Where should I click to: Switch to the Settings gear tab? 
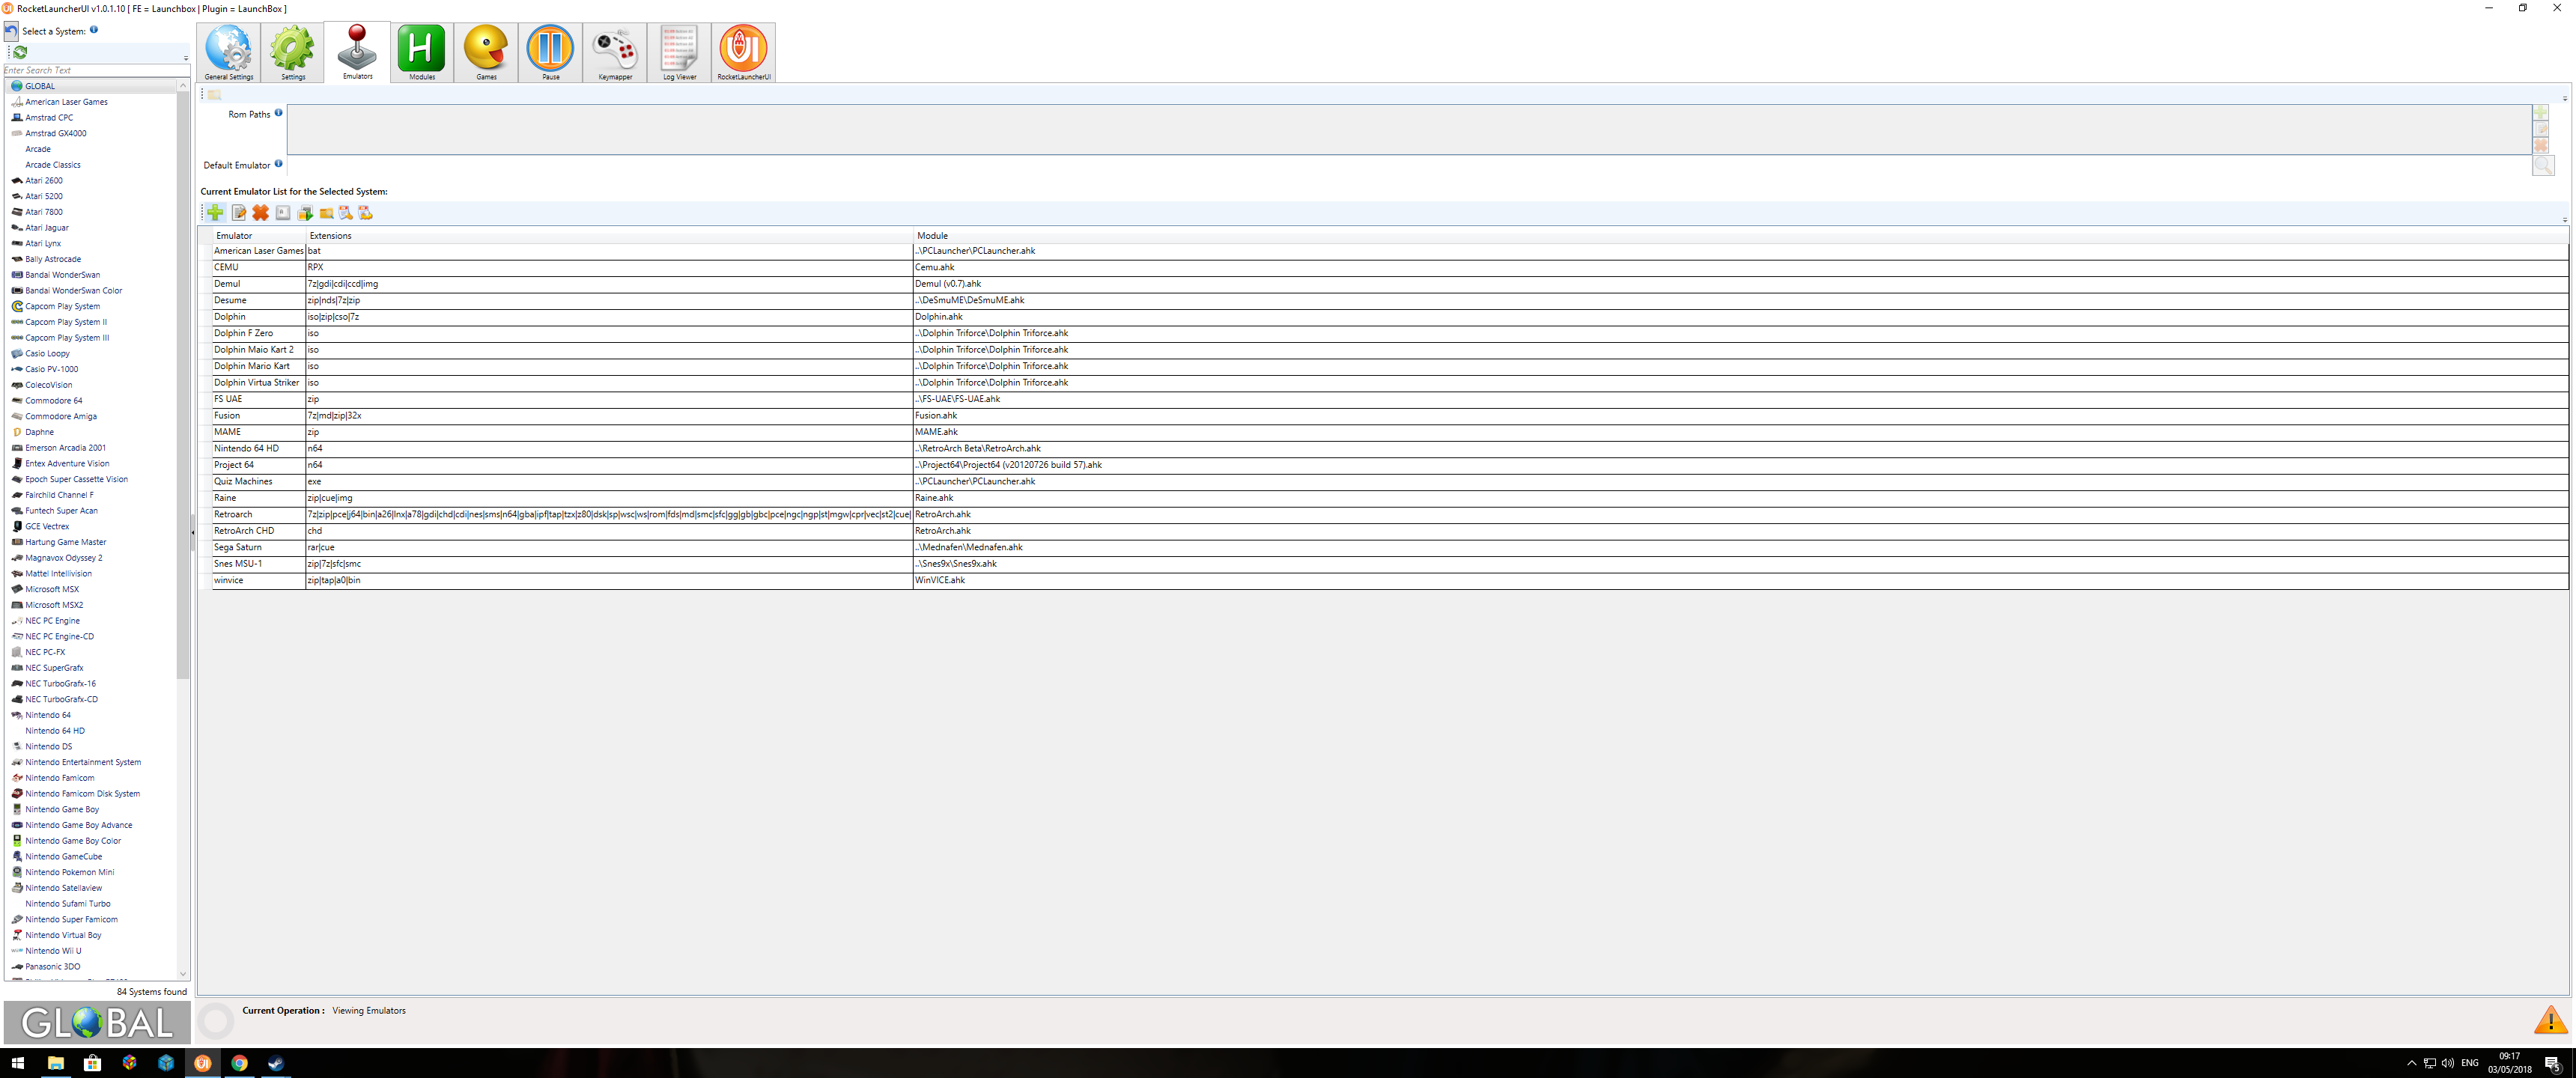coord(293,52)
